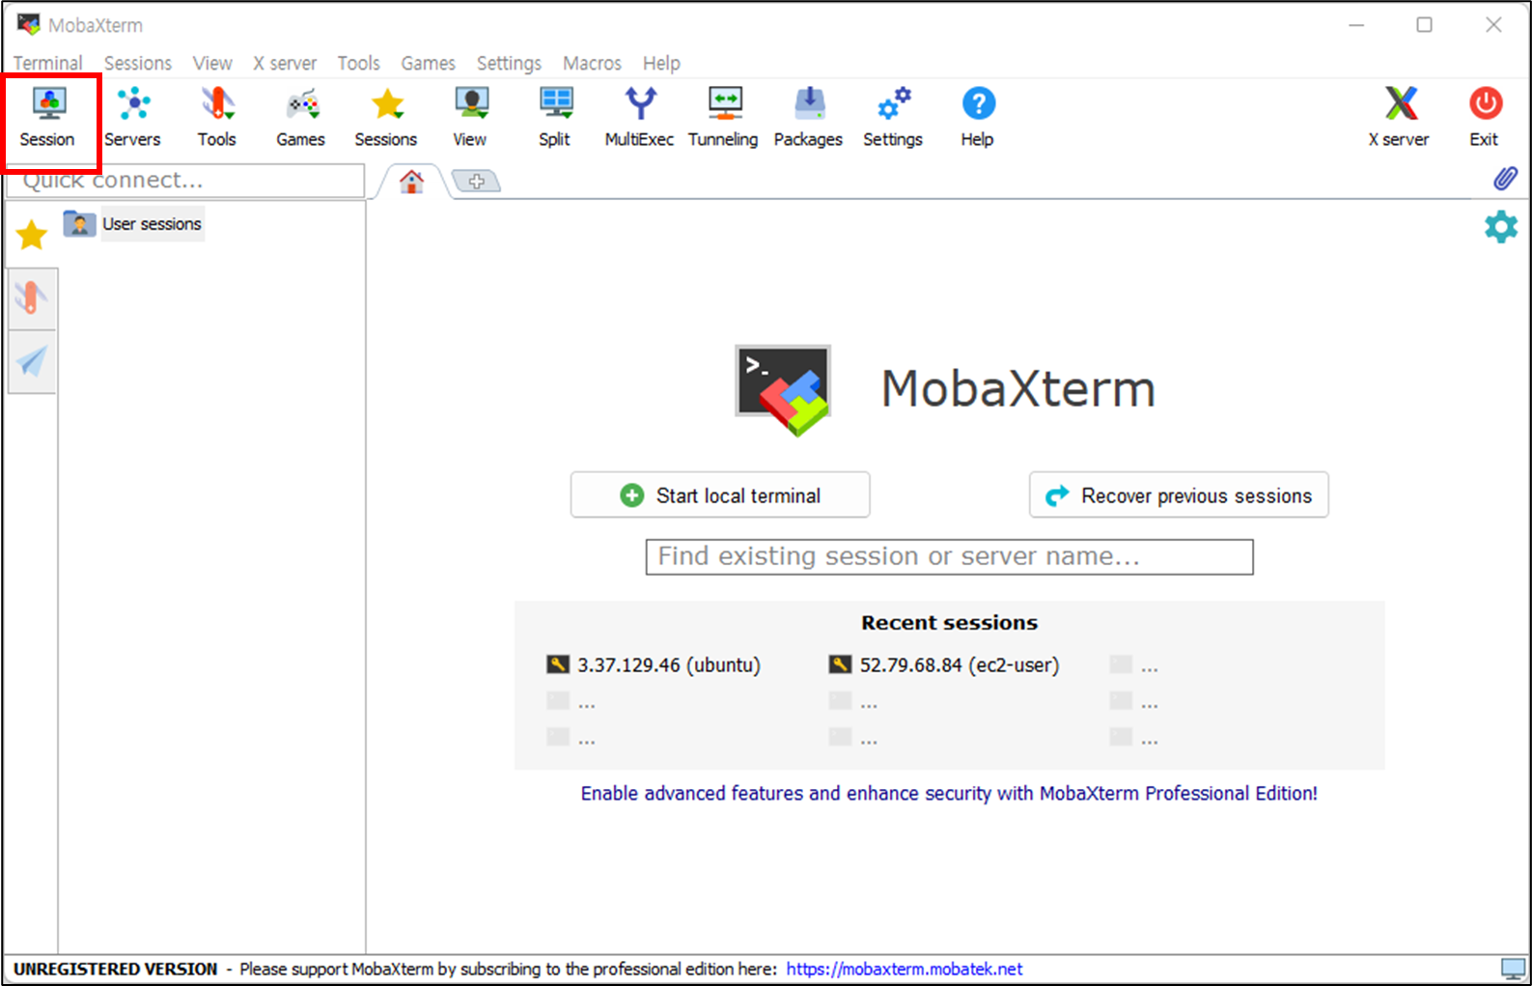Image resolution: width=1532 pixels, height=986 pixels.
Task: Open recent session 52.79.68.84 (ec2-user)
Action: pyautogui.click(x=944, y=664)
